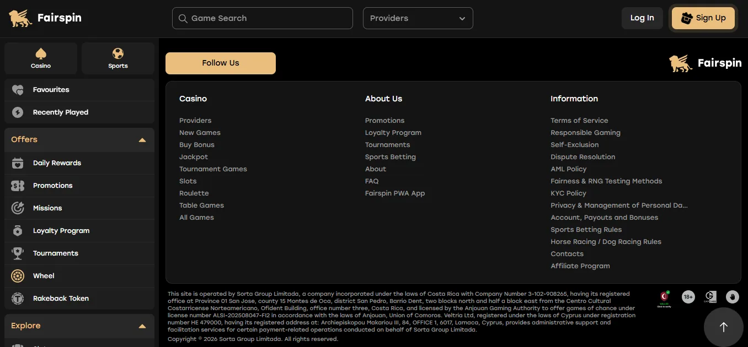The height and width of the screenshot is (347, 748).
Task: Open the Roulette footer link
Action: (x=194, y=193)
